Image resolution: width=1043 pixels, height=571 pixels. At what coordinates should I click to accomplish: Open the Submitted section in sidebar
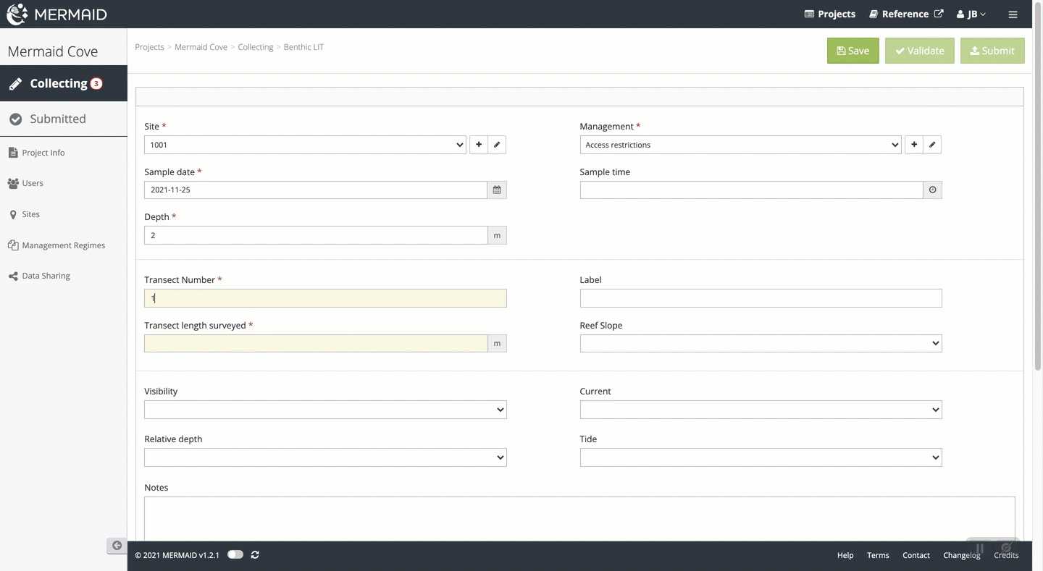coord(58,119)
